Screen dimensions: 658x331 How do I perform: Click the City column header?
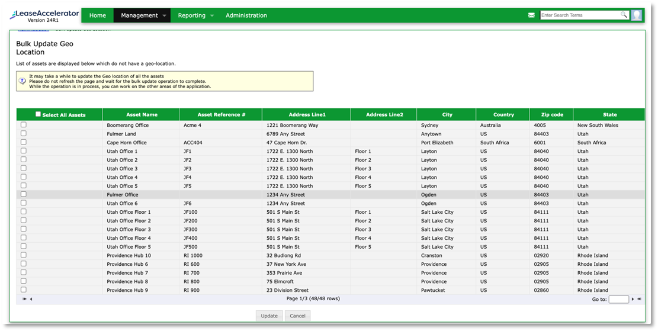tap(447, 114)
